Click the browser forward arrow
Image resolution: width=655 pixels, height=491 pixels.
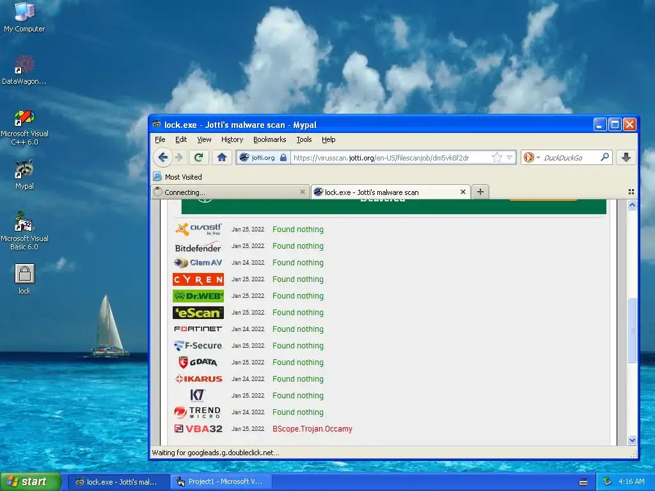pyautogui.click(x=179, y=157)
